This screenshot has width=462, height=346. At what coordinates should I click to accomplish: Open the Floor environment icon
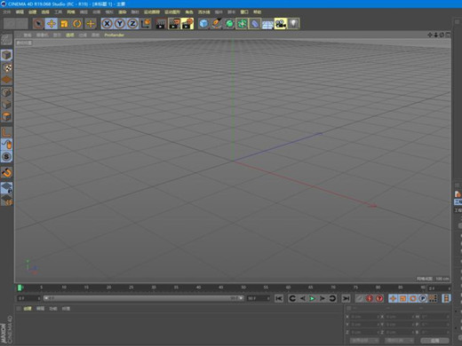point(267,24)
